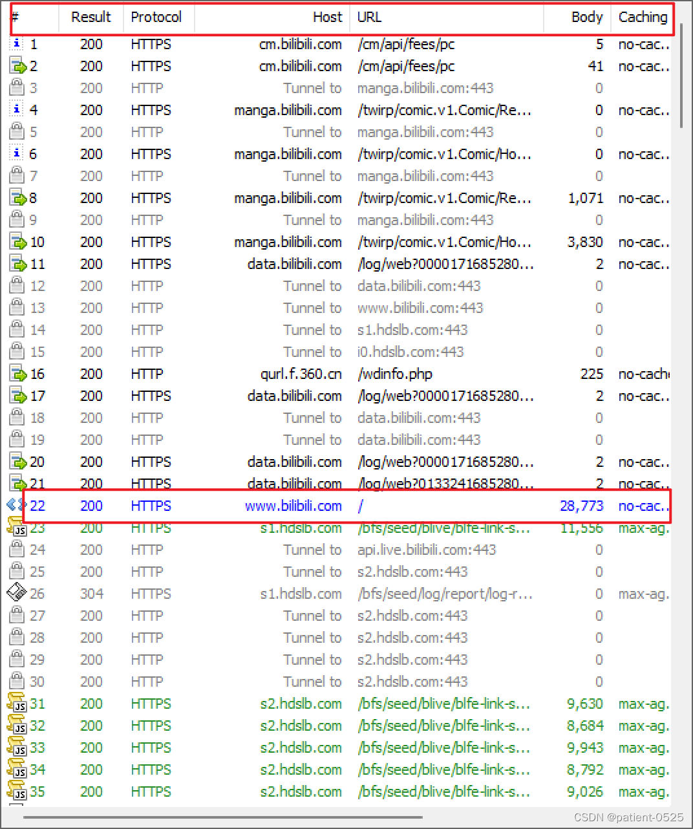Select body size 28,773 cell

pos(581,506)
